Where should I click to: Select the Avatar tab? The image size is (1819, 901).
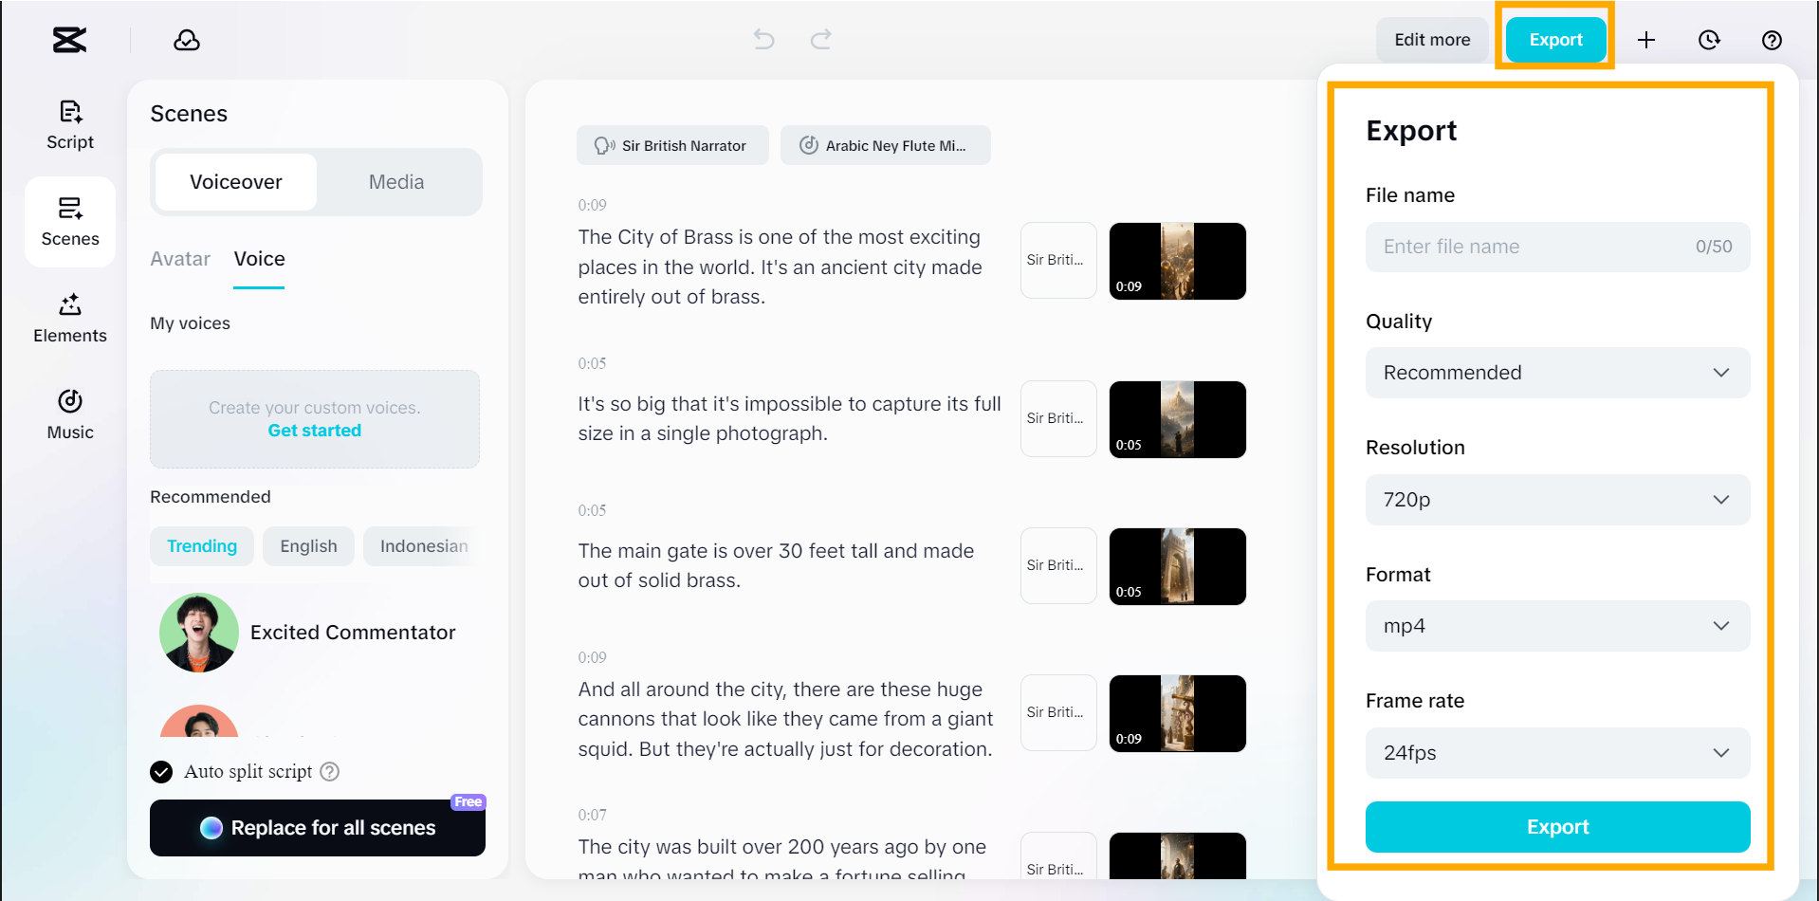click(180, 259)
